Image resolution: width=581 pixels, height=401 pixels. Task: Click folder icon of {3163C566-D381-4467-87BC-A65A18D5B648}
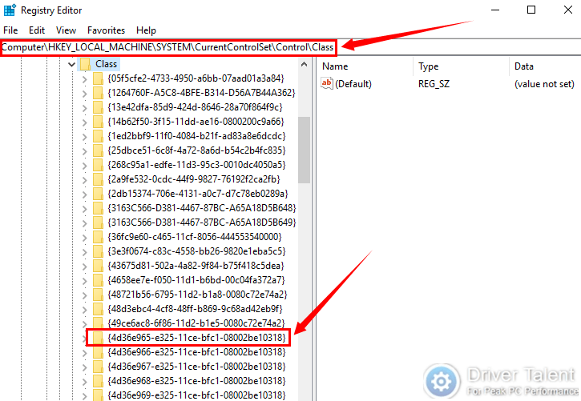98,208
